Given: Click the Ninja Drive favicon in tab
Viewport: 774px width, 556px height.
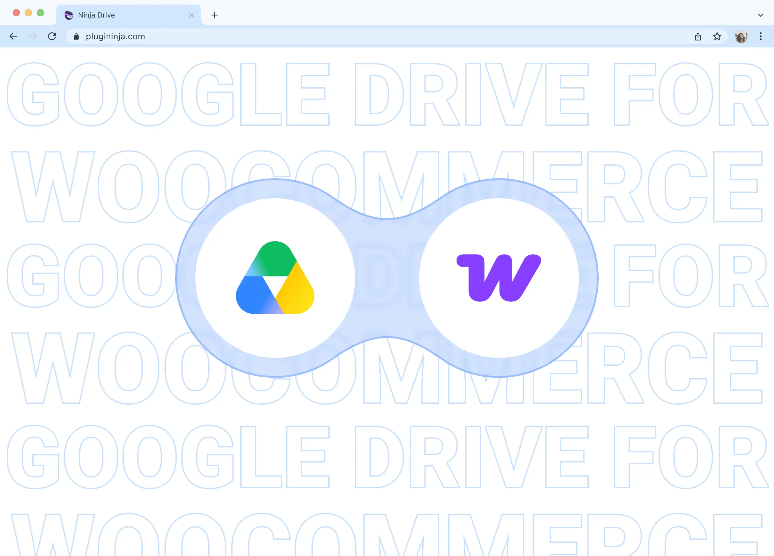Looking at the screenshot, I should pyautogui.click(x=69, y=15).
